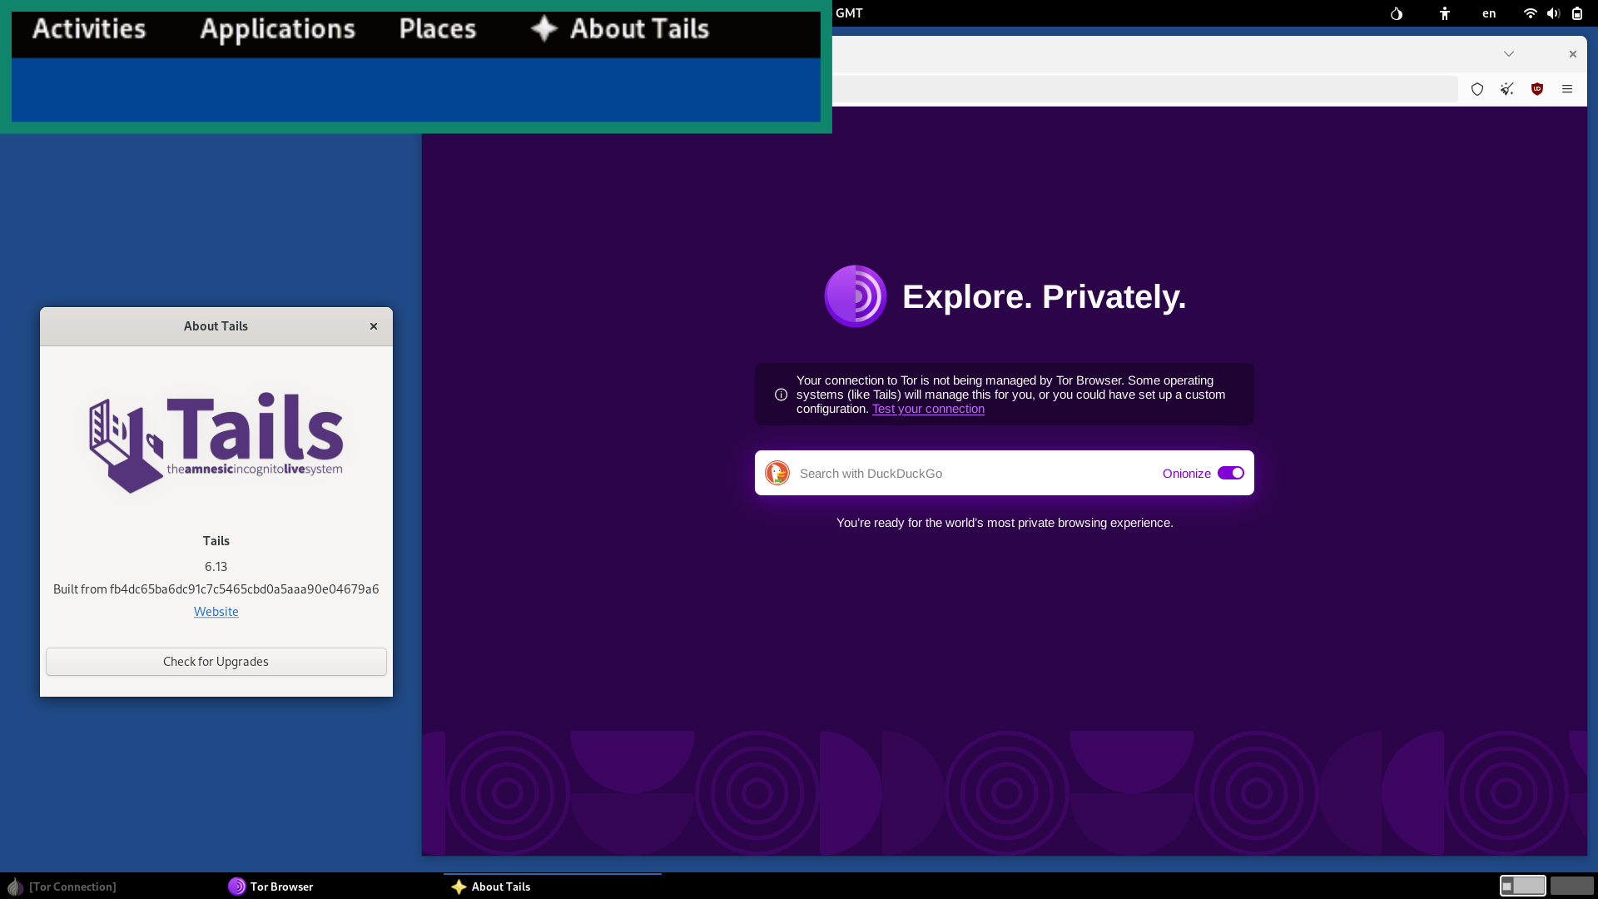This screenshot has width=1598, height=899.
Task: Disable the Onionize search toggle
Action: [x=1230, y=473]
